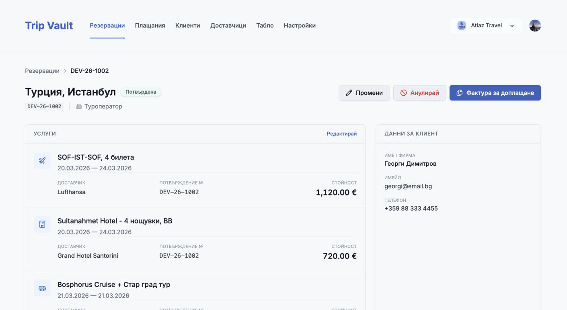567x310 pixels.
Task: Click Фактура за доплащане button
Action: pyautogui.click(x=495, y=93)
